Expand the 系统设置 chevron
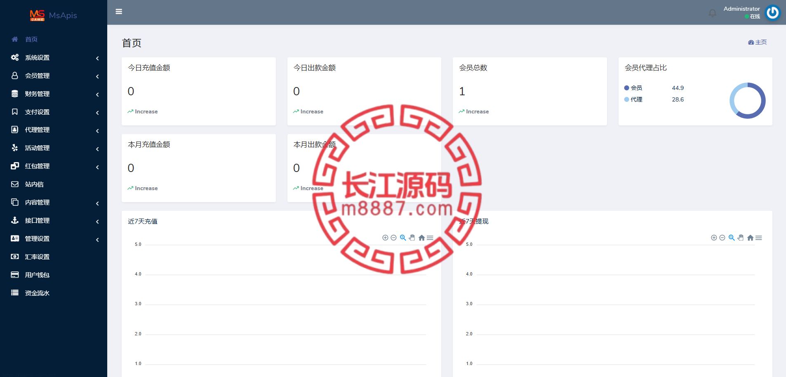 (97, 58)
